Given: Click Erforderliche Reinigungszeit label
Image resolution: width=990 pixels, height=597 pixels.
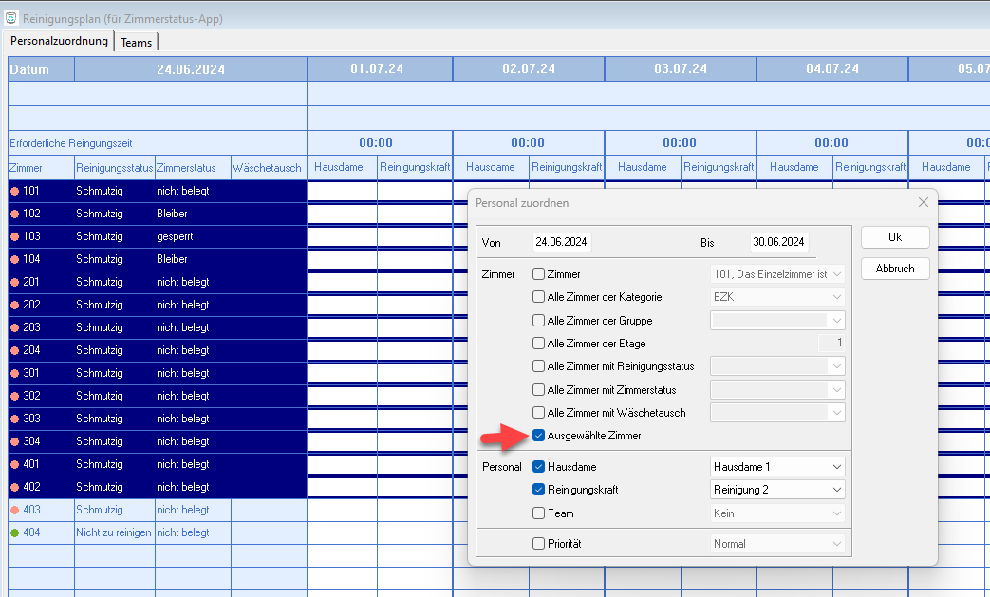Looking at the screenshot, I should tap(70, 143).
